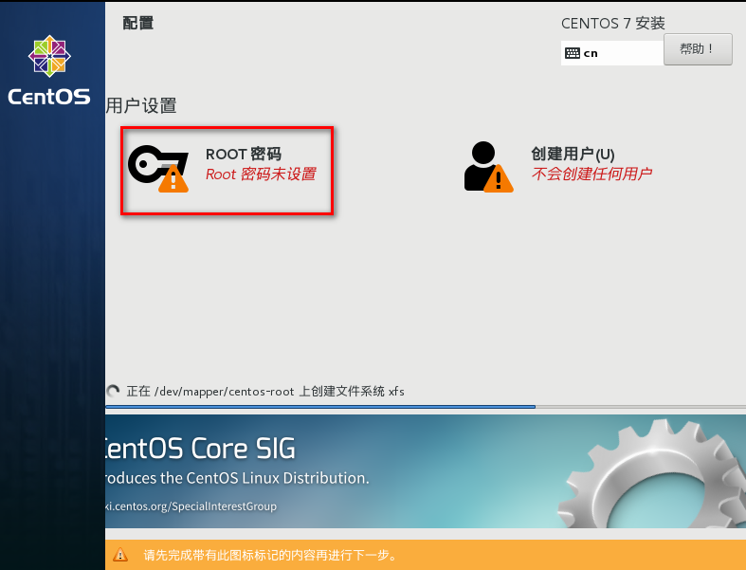Click the keyboard layout icon beside cn
The image size is (746, 570).
pyautogui.click(x=572, y=53)
